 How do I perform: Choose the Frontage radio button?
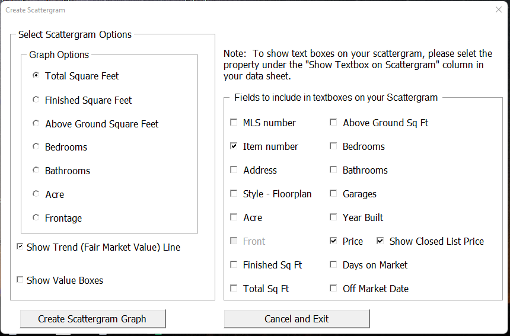click(x=36, y=218)
